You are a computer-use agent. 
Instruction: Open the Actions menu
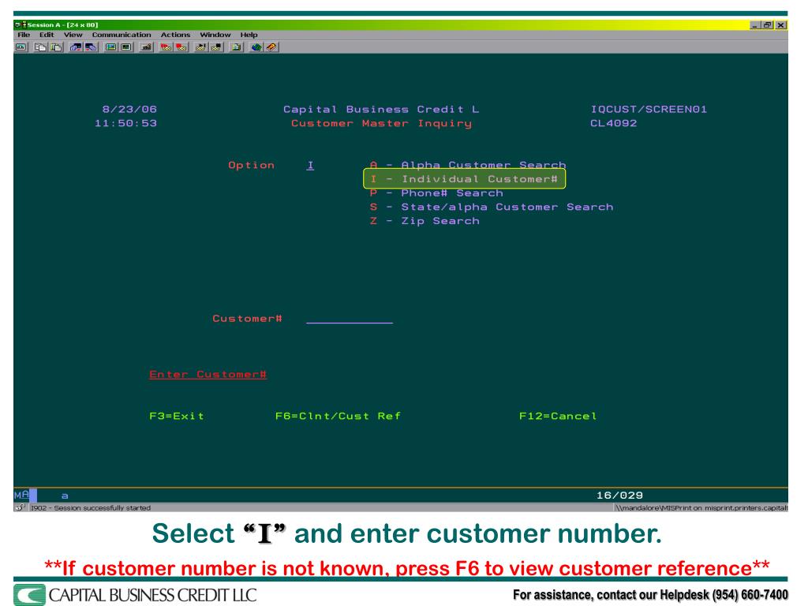click(175, 35)
